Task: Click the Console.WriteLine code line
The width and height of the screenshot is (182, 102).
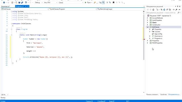Action: (x=48, y=57)
